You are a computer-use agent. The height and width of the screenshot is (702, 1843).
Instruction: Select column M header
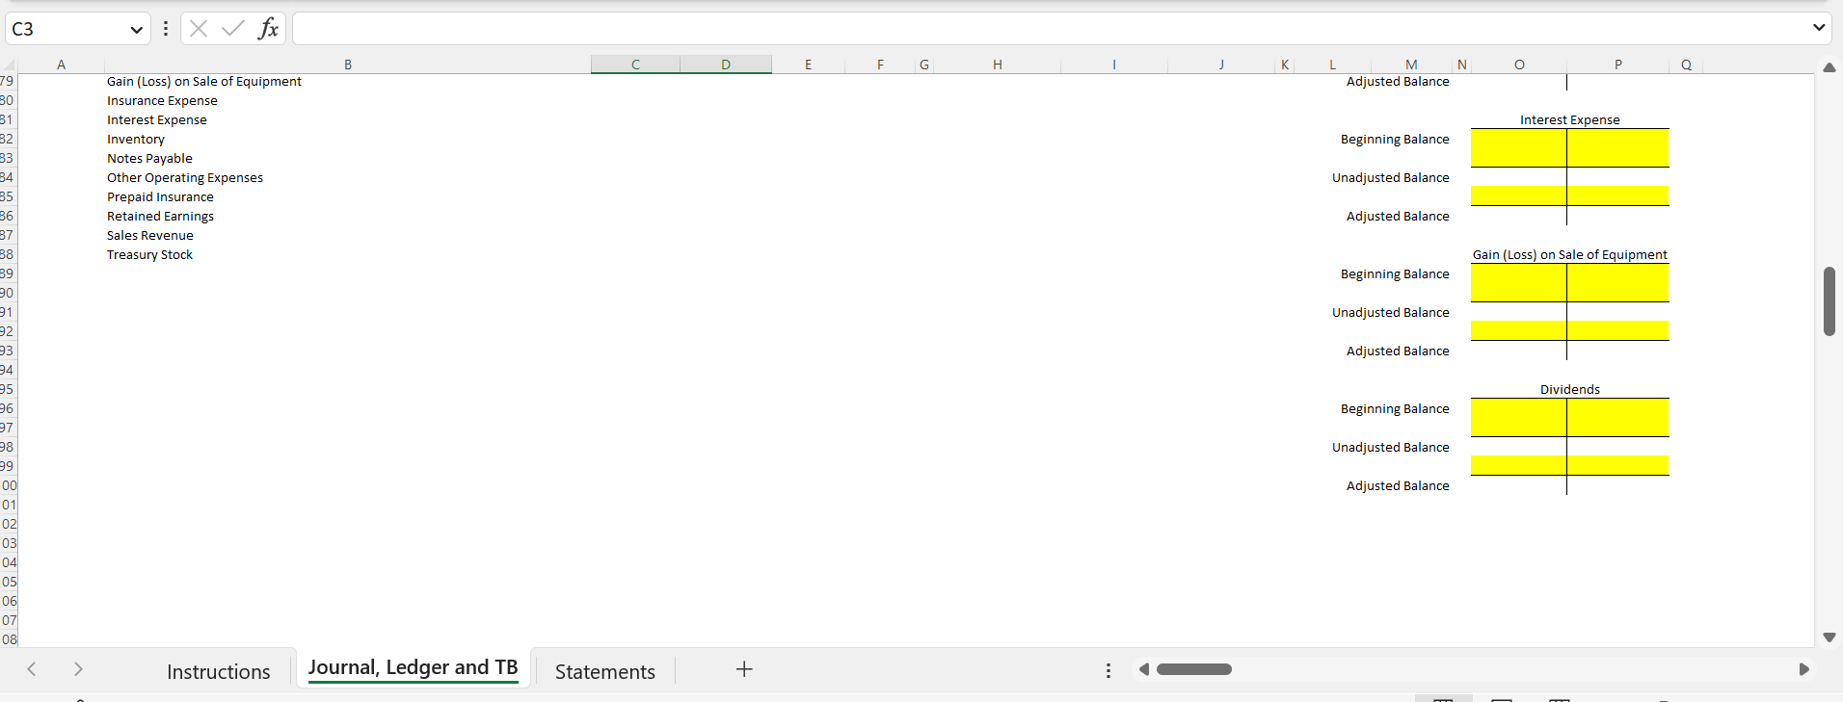pyautogui.click(x=1411, y=65)
